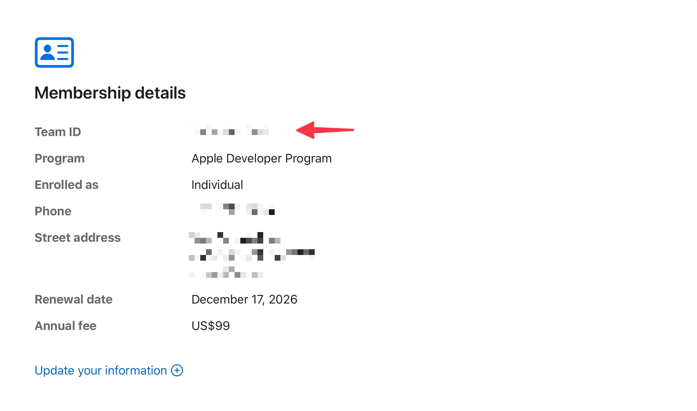
Task: Click the blurred street address first line
Action: (x=235, y=238)
